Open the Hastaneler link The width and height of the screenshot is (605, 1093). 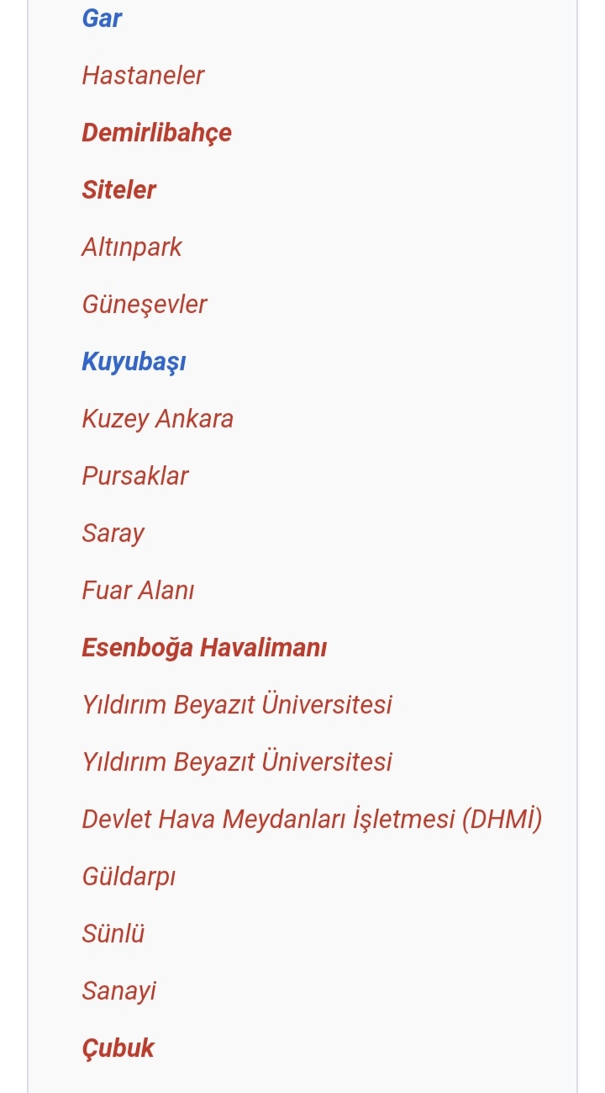coord(143,76)
